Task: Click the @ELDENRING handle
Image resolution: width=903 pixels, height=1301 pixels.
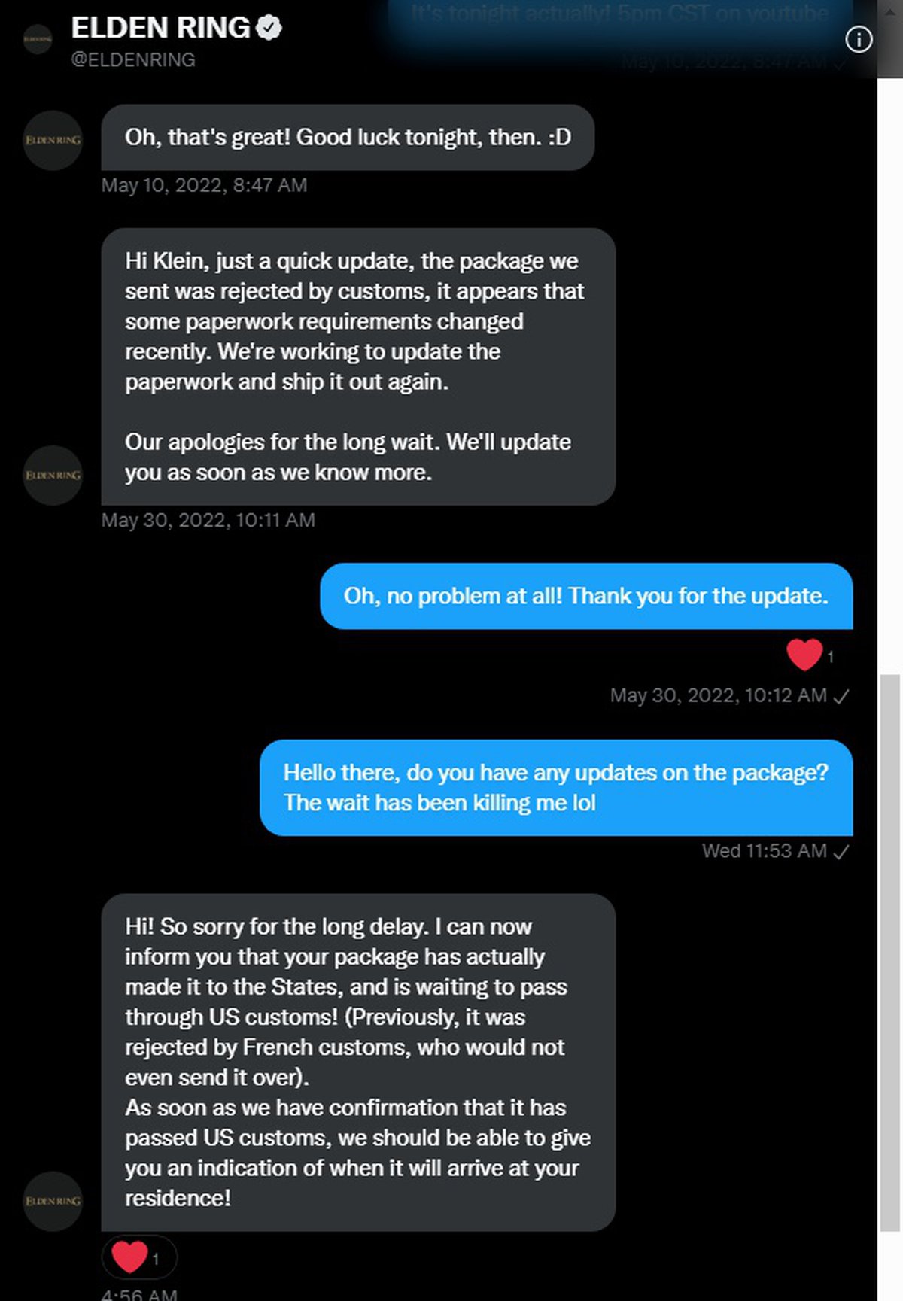Action: coord(132,60)
